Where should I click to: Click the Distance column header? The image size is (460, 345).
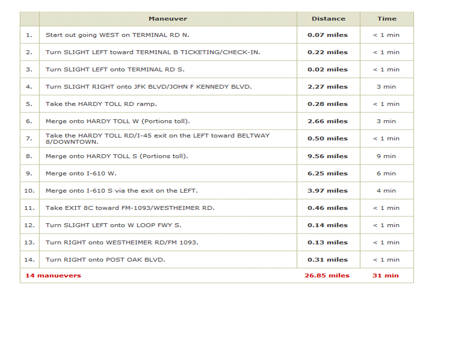click(x=328, y=19)
